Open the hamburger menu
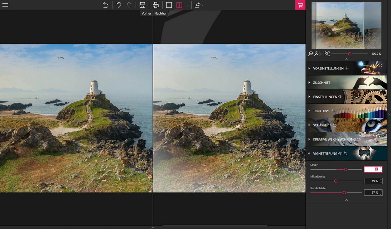Image resolution: width=391 pixels, height=229 pixels. (x=5, y=5)
